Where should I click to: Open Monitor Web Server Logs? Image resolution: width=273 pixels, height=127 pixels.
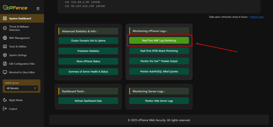159,101
